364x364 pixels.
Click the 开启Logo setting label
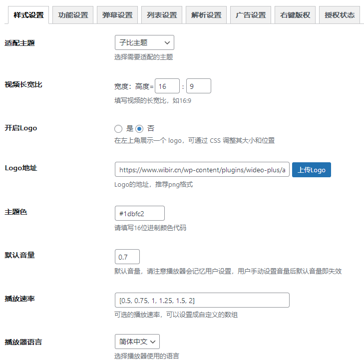pos(21,128)
